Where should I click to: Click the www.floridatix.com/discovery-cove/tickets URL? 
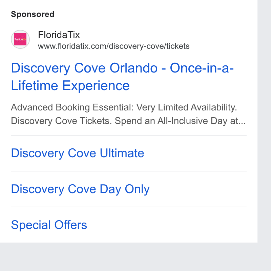[114, 46]
